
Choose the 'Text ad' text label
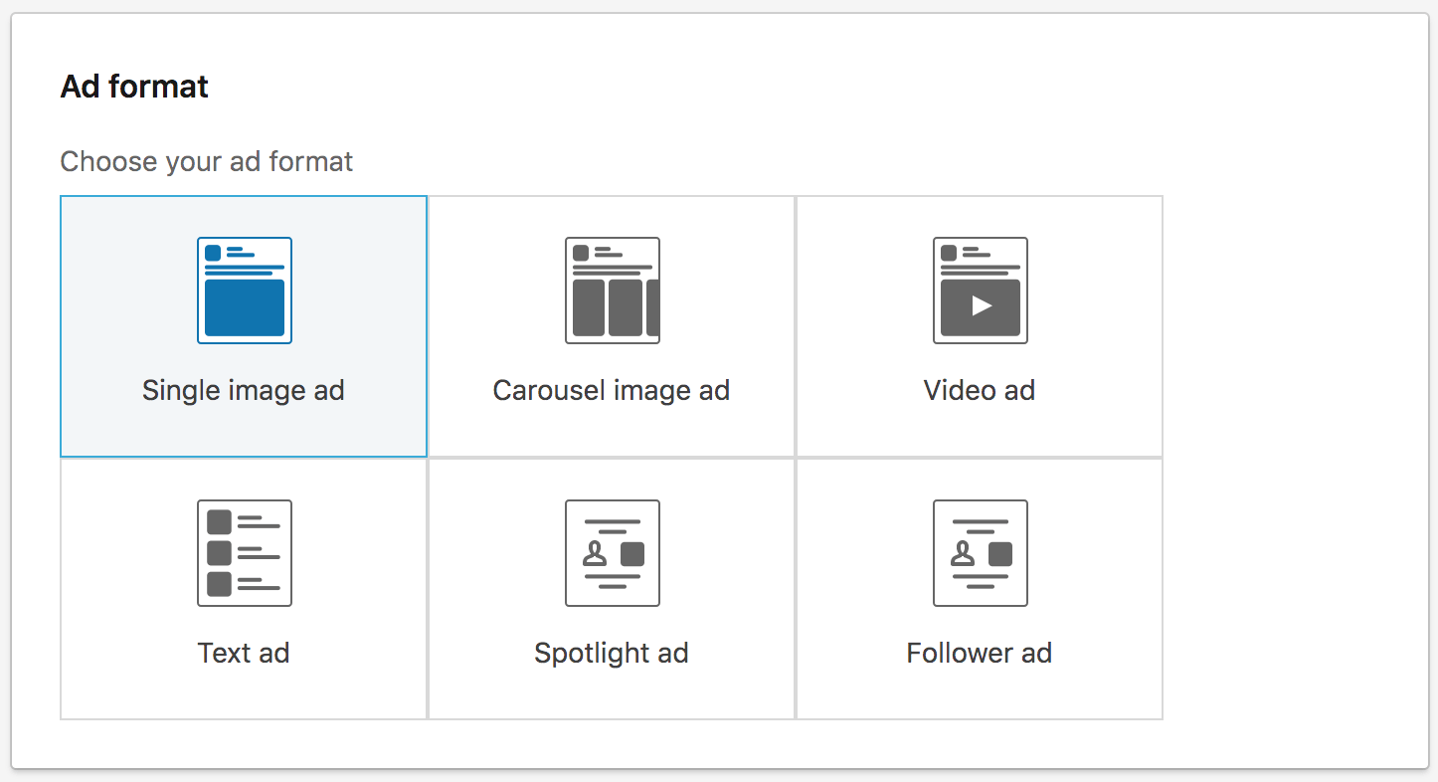(x=244, y=653)
